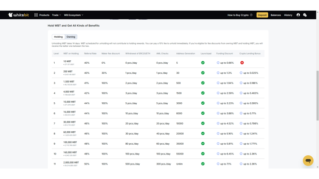Open the Products grid icon
The width and height of the screenshot is (319, 179).
click(36, 15)
